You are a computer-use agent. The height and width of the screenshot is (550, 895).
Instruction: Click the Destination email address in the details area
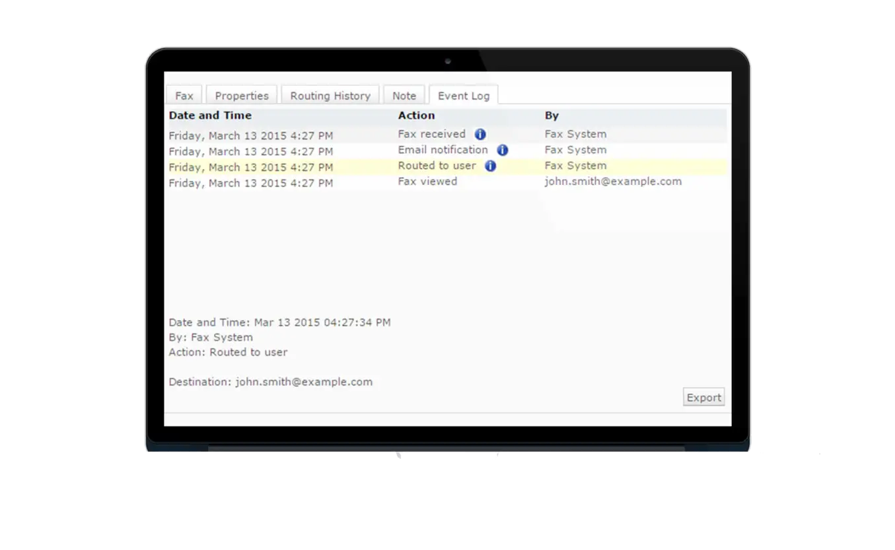302,382
